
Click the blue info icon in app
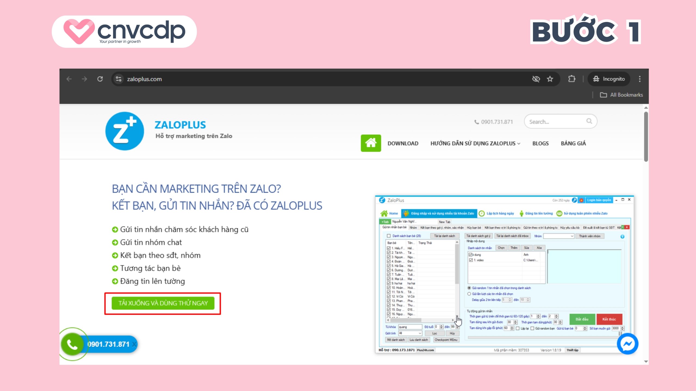point(622,237)
